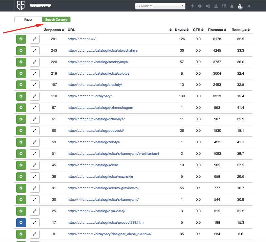This screenshot has width=266, height=242.
Task: Sort by the CTR column
Action: [198, 30]
